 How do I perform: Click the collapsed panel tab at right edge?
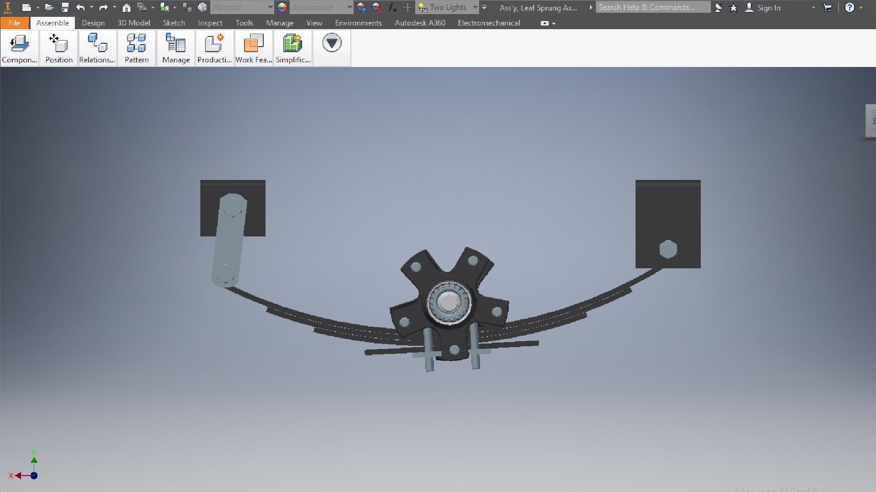[871, 121]
